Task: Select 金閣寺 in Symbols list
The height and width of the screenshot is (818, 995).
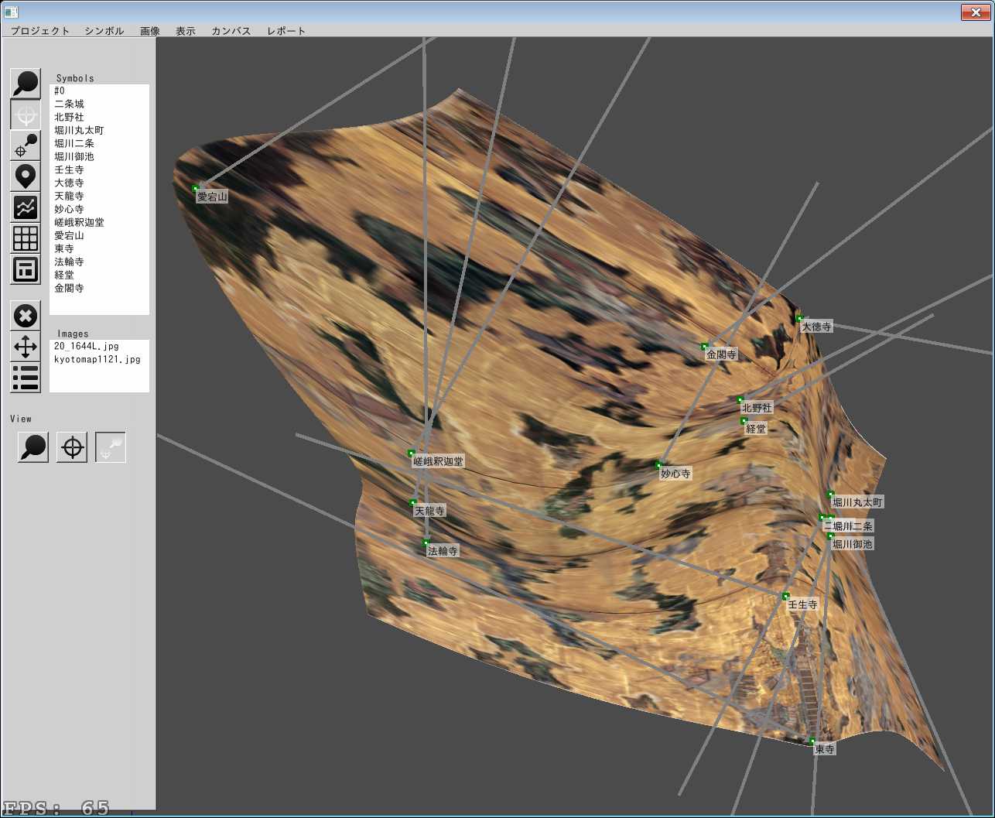Action: [99, 288]
